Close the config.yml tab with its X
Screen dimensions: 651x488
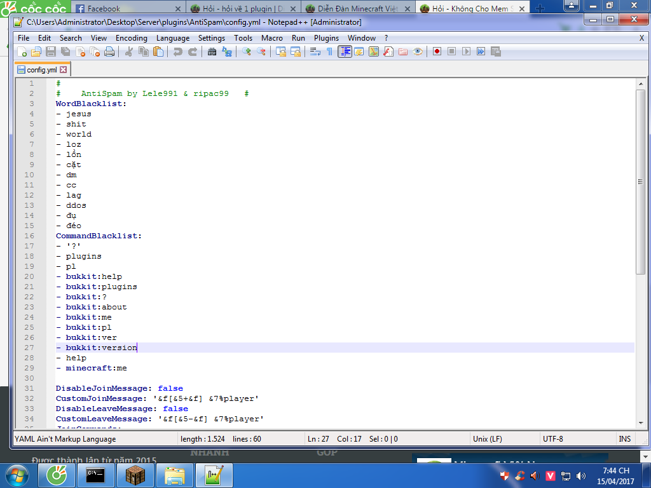[x=63, y=70]
